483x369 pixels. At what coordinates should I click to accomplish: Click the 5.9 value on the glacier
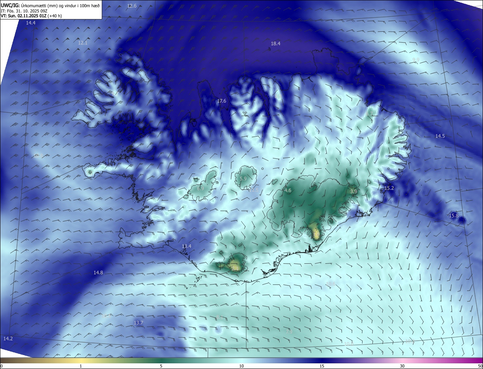click(243, 179)
